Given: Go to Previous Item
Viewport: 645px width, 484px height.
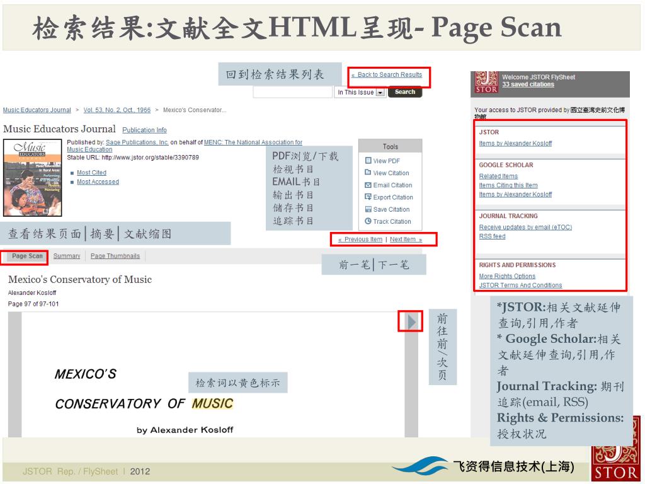Looking at the screenshot, I should click(360, 239).
